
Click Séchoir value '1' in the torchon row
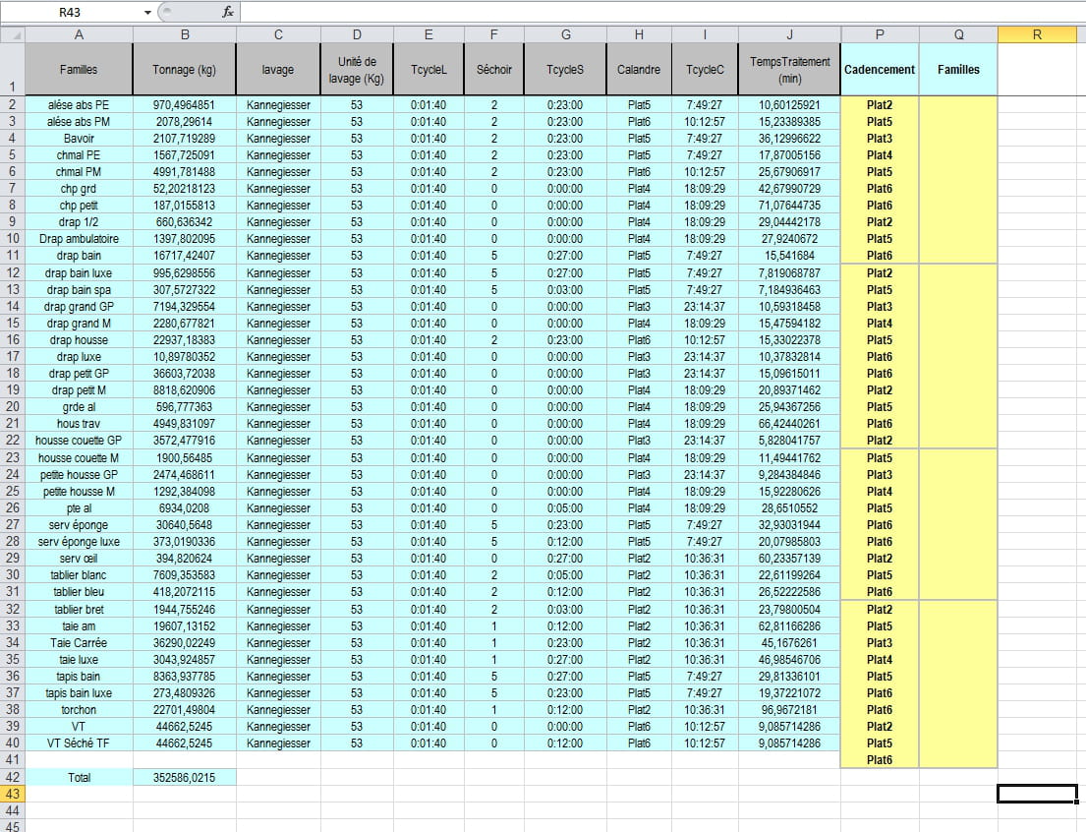click(493, 709)
